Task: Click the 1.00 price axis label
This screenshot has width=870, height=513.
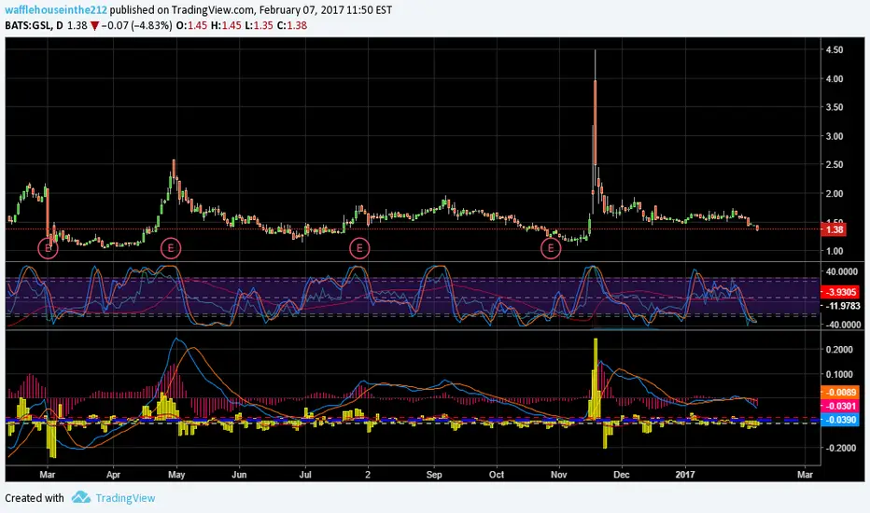Action: (x=834, y=251)
